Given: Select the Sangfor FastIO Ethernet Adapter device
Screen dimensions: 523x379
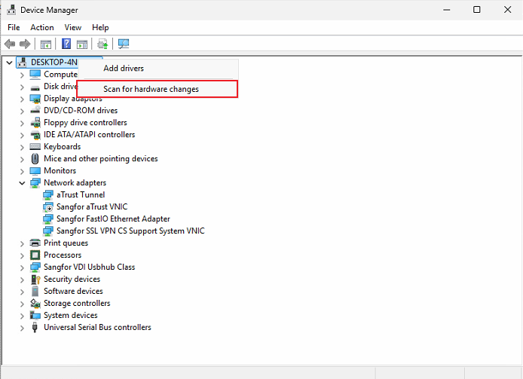Looking at the screenshot, I should 113,219.
